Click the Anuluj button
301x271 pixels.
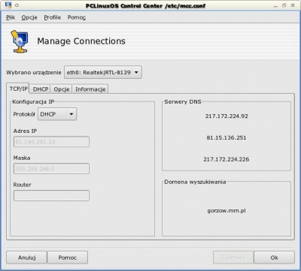[26, 257]
